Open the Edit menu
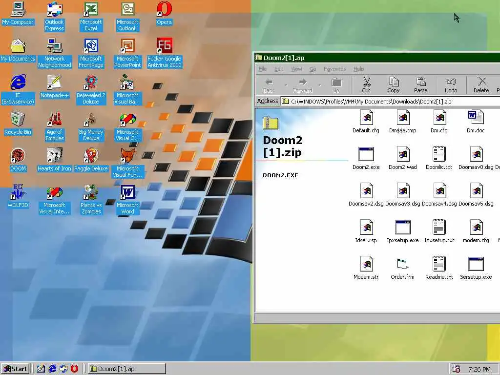The height and width of the screenshot is (375, 500). (279, 69)
